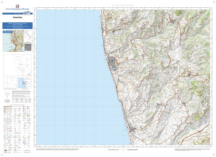Viewport: 216px width, 157px height.
Task: Select the 25k-30-44 sheet code label
Action: click(x=8, y=32)
